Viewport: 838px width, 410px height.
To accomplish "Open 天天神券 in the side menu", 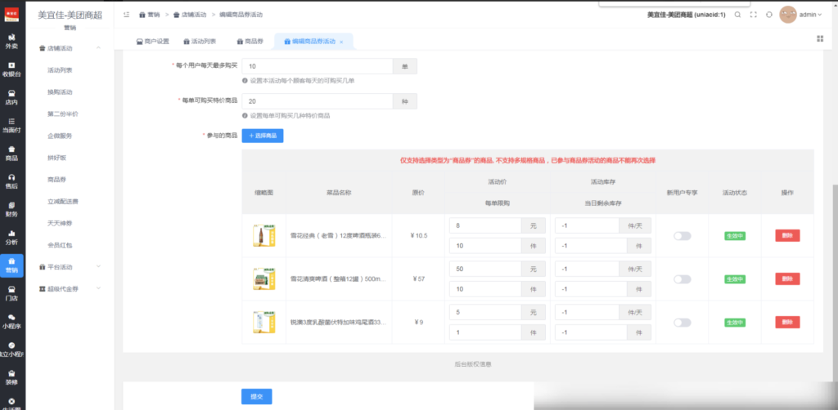I will coord(60,223).
